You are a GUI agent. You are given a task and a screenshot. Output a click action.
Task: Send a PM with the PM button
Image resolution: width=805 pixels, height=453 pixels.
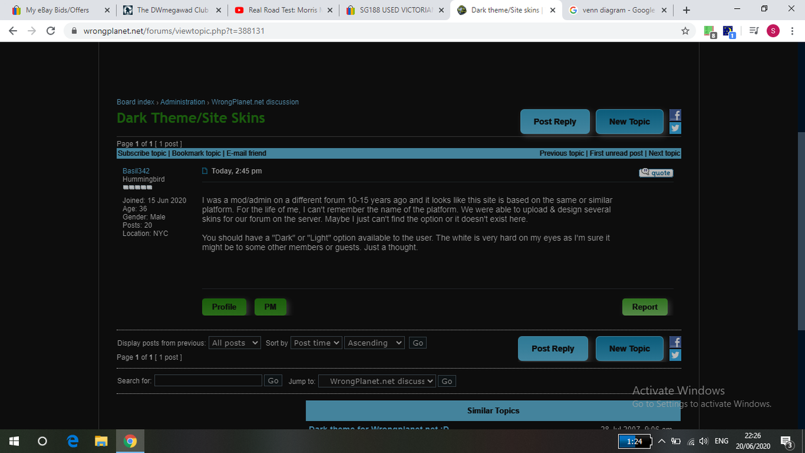[x=270, y=307]
